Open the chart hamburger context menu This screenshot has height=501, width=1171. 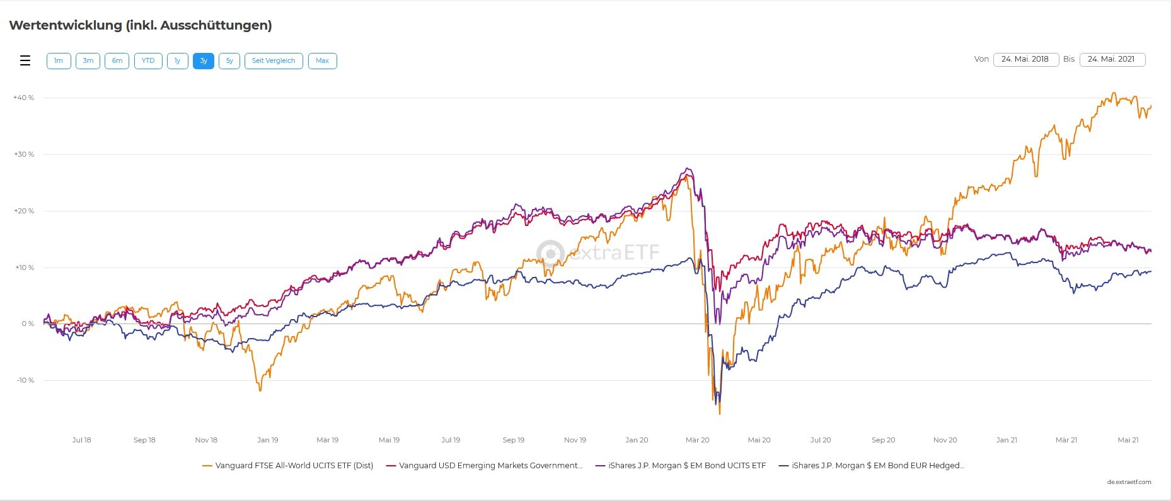coord(25,60)
